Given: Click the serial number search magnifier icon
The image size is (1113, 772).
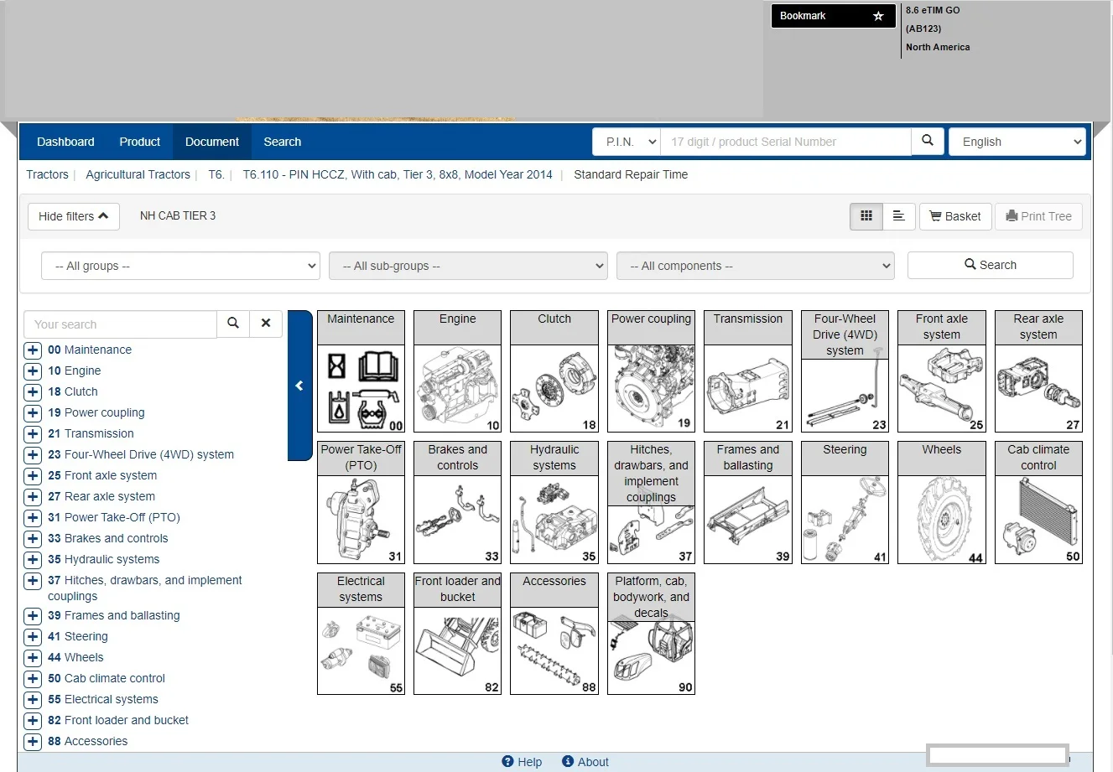Looking at the screenshot, I should click(928, 141).
